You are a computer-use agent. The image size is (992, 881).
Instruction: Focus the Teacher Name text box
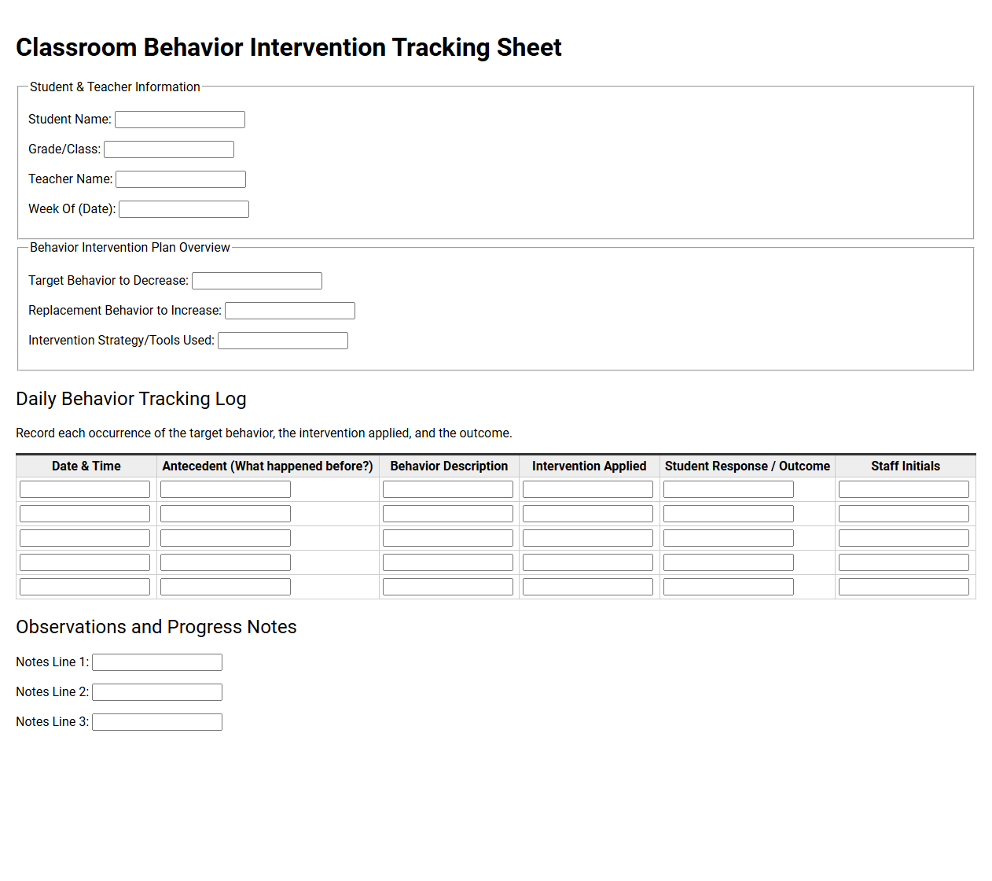(181, 179)
